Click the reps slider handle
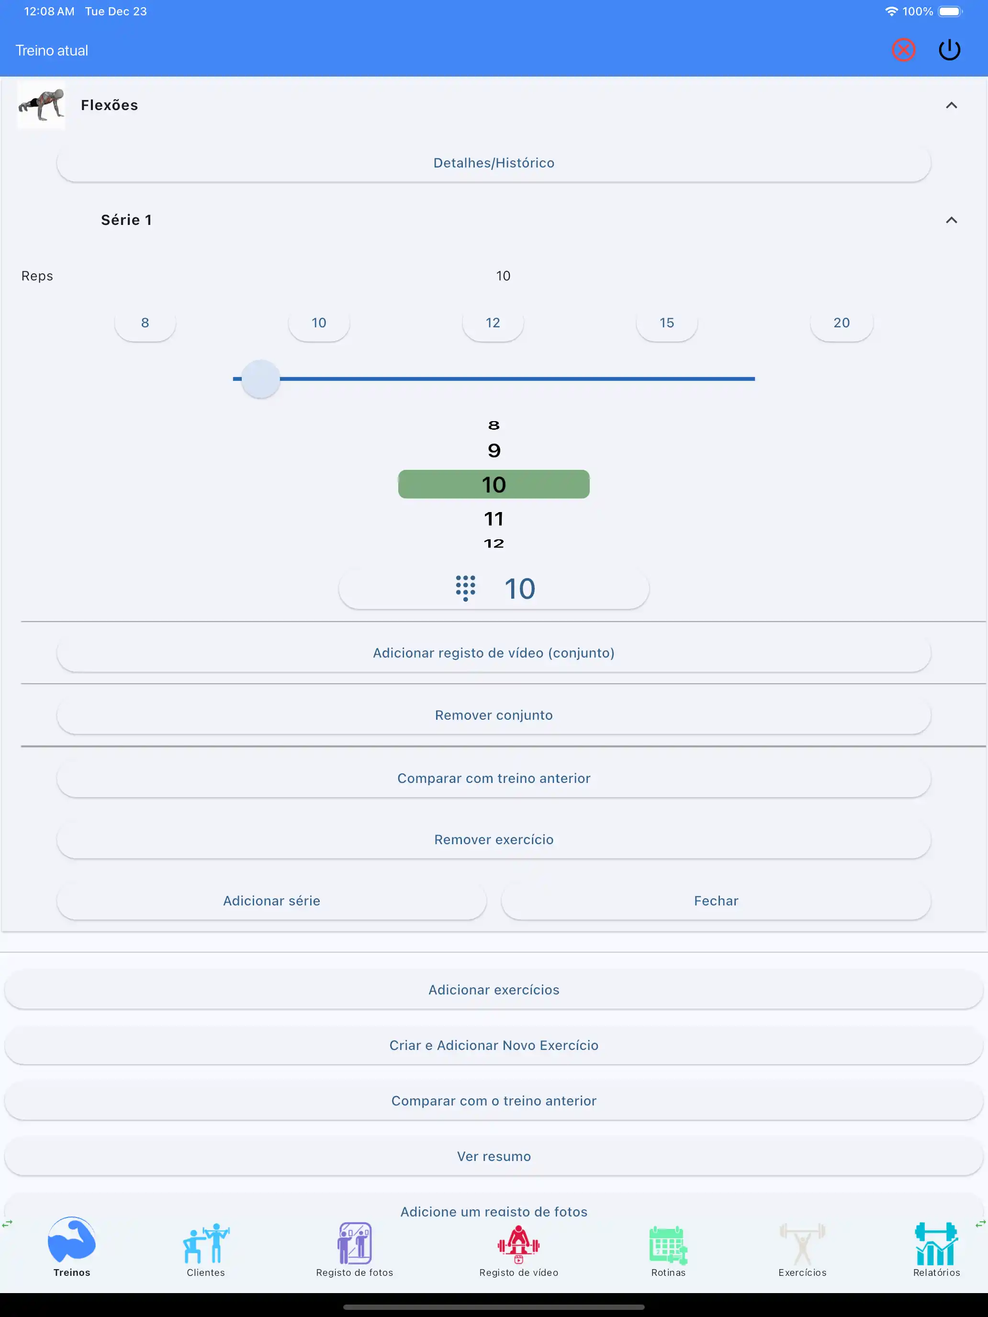This screenshot has width=988, height=1317. [260, 379]
